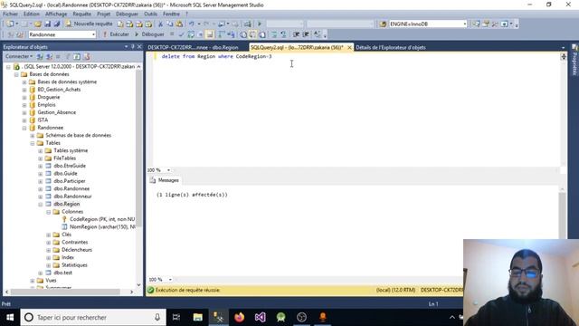The width and height of the screenshot is (579, 326).
Task: Click the Nouvelle requête button
Action: coord(89,24)
